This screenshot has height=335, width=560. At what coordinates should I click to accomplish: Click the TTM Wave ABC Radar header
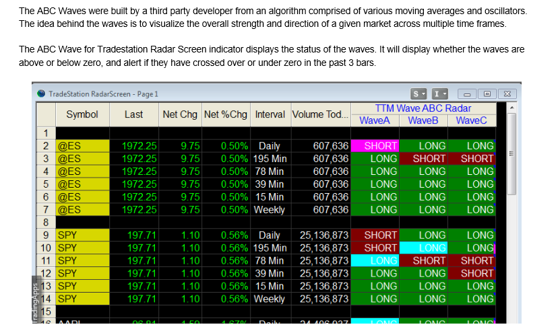tap(423, 108)
